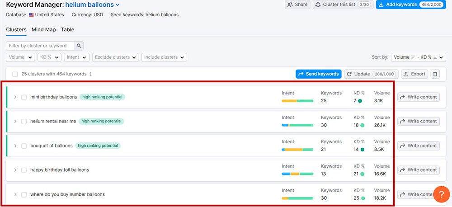Click the 16.6K volume value
The image size is (452, 207).
point(380,174)
